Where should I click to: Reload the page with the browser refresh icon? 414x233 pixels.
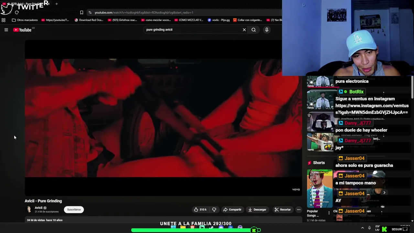click(x=17, y=13)
